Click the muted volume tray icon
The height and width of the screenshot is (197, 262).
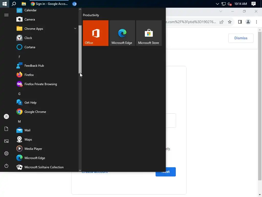(x=230, y=4)
